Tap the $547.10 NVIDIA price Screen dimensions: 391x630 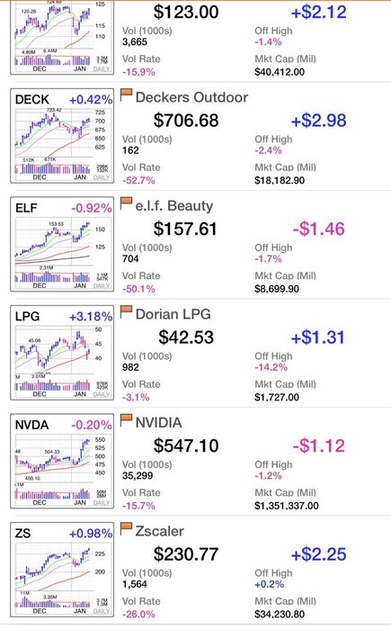tap(186, 445)
